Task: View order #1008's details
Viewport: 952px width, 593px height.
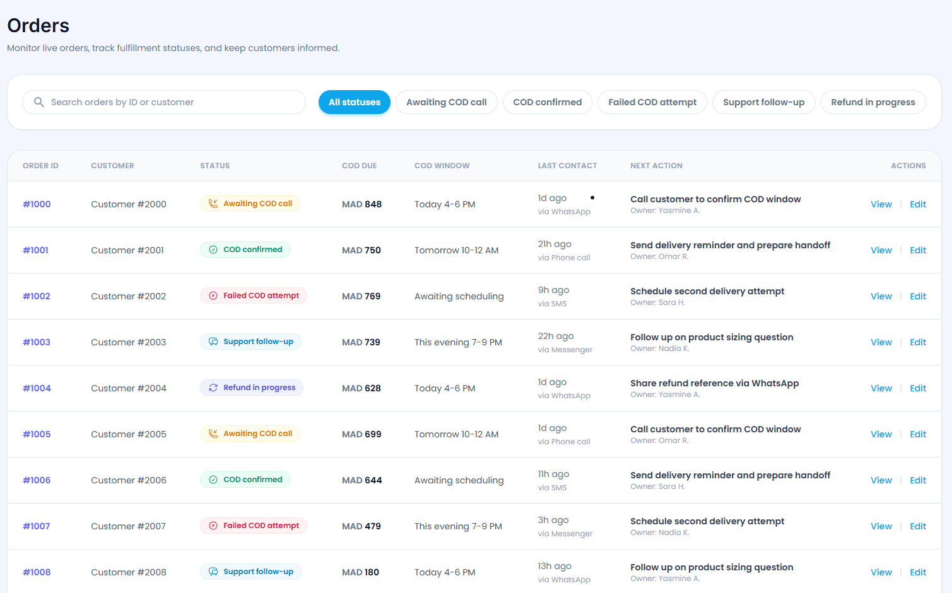Action: pos(881,572)
